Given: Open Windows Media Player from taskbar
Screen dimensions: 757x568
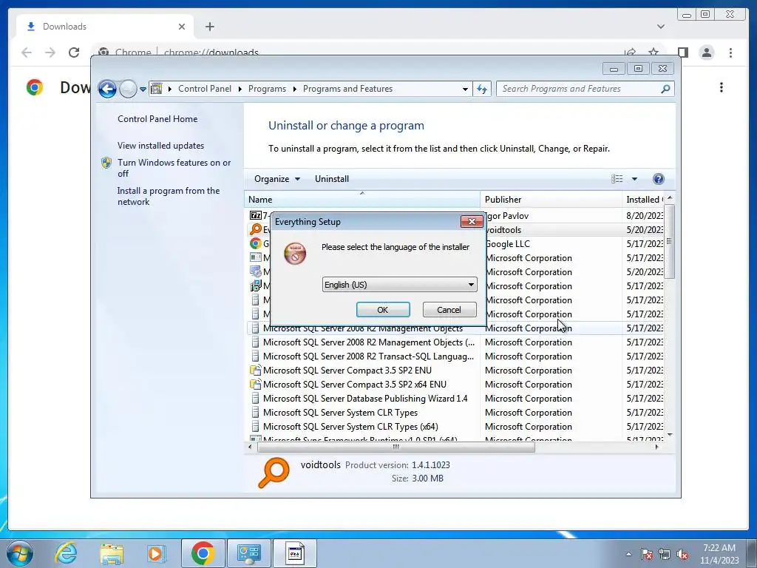Looking at the screenshot, I should coord(155,553).
